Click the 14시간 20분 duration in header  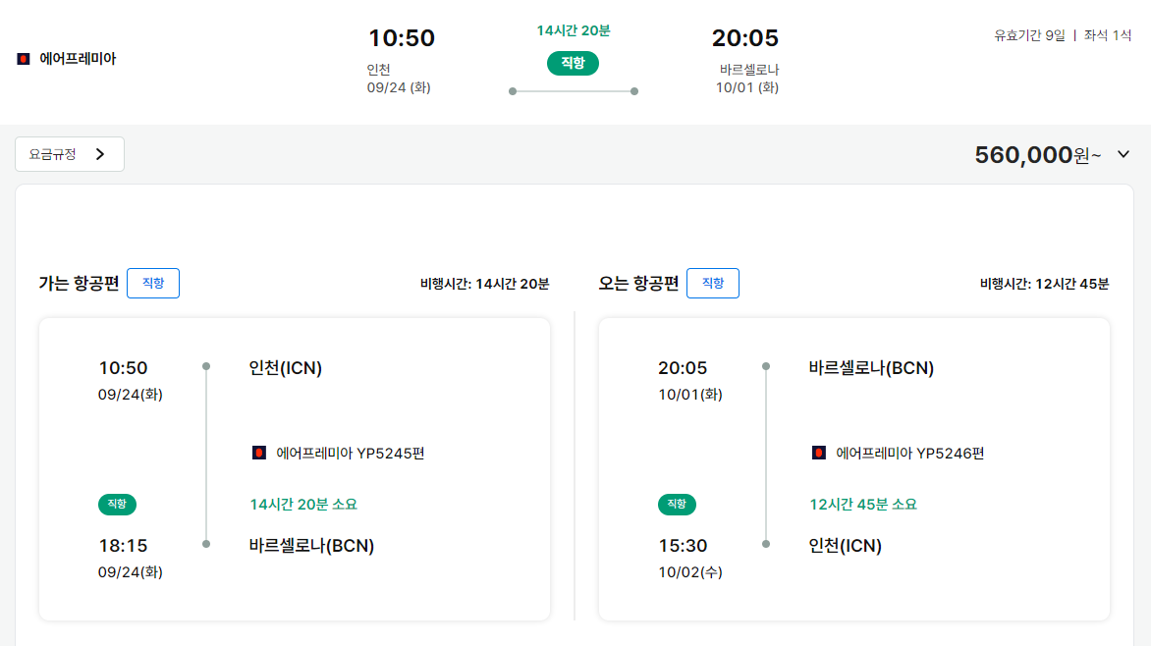click(574, 30)
